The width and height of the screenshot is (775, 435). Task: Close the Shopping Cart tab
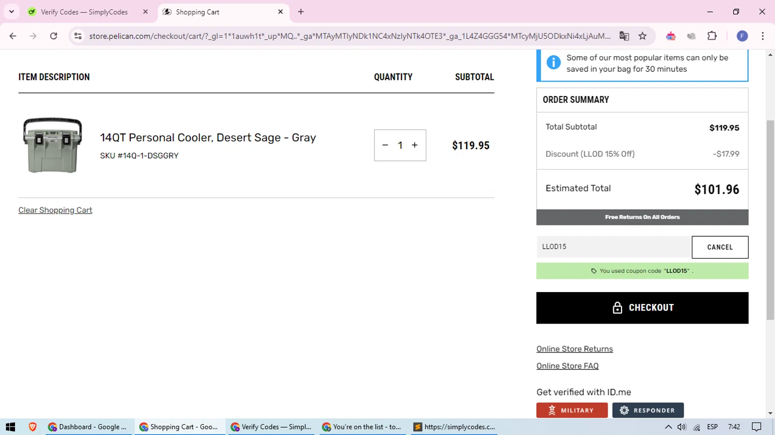click(x=281, y=12)
